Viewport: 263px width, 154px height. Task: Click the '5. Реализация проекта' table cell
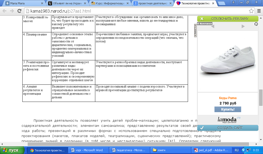coord(37,72)
